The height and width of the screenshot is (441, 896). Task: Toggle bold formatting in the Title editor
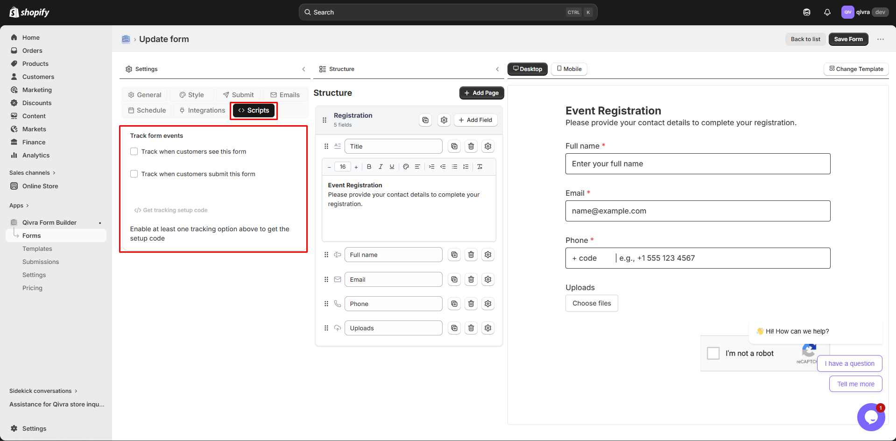[x=369, y=167]
